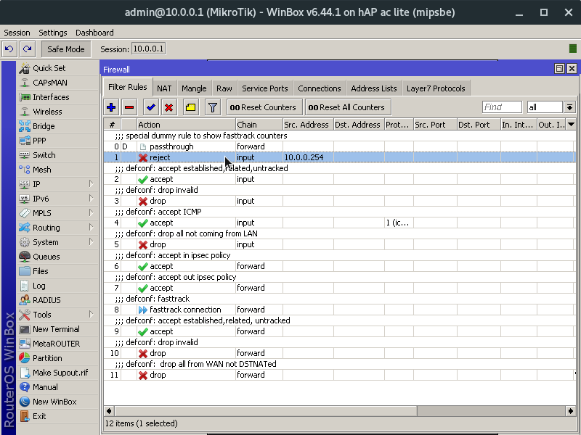The image size is (581, 435).
Task: Click the horizontal scrollbar thumb
Action: coord(266,411)
